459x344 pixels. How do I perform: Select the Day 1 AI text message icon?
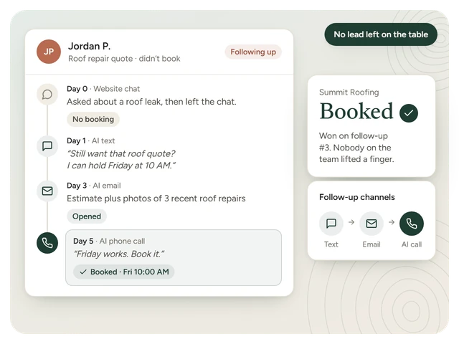coord(47,145)
